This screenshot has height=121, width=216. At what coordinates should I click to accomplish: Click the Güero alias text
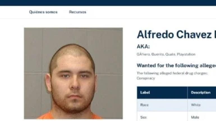[x=143, y=54]
